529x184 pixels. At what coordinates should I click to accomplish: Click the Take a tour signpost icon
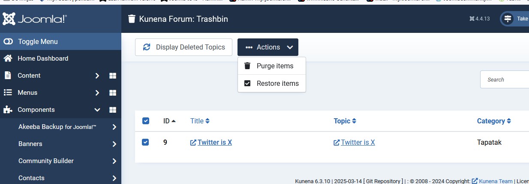(508, 19)
